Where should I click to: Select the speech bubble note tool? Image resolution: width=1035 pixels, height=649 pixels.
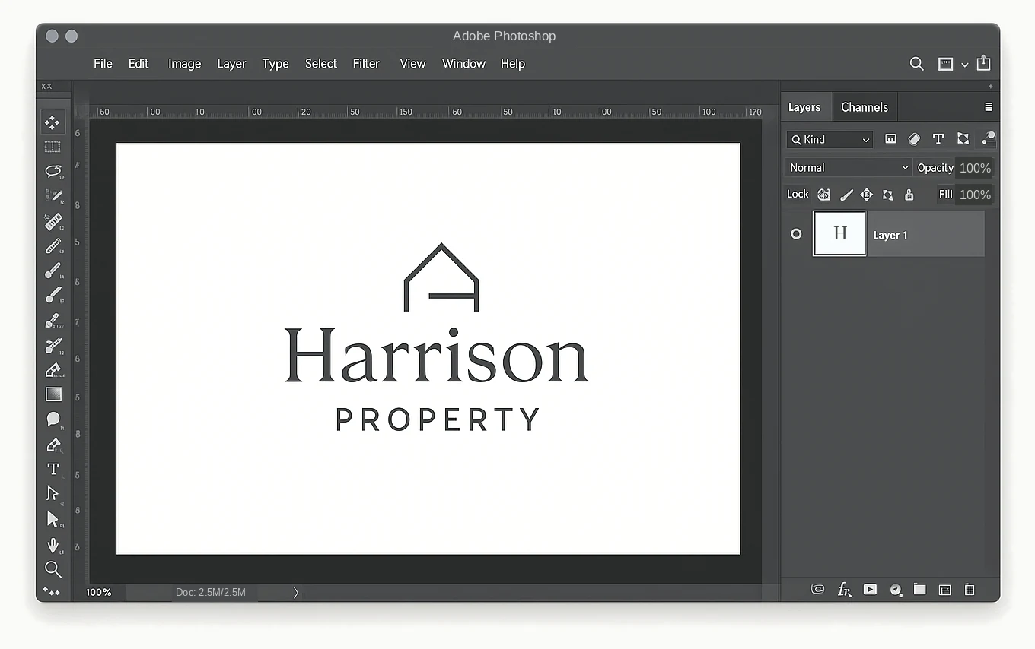click(x=53, y=419)
